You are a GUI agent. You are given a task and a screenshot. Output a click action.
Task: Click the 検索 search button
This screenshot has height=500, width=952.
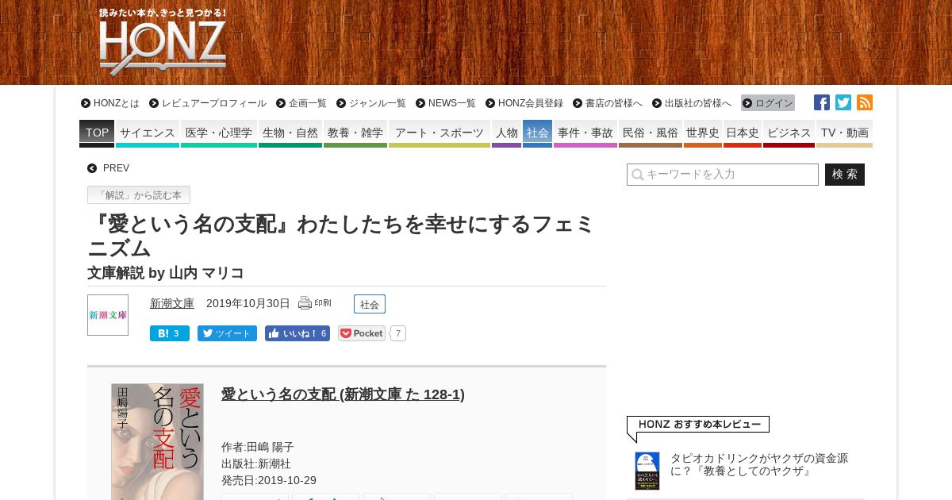(x=845, y=175)
